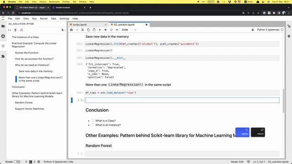
Task: Reload the Chrome page
Action: (x=13, y=13)
